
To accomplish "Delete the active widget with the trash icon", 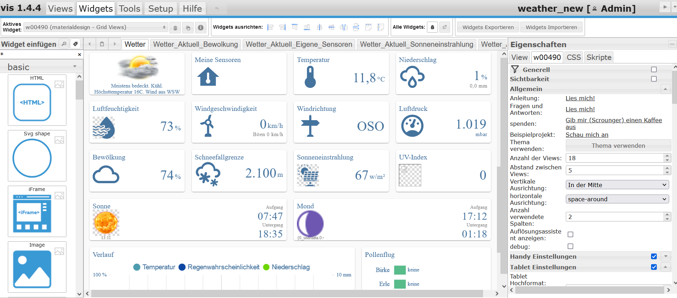I will (x=175, y=28).
